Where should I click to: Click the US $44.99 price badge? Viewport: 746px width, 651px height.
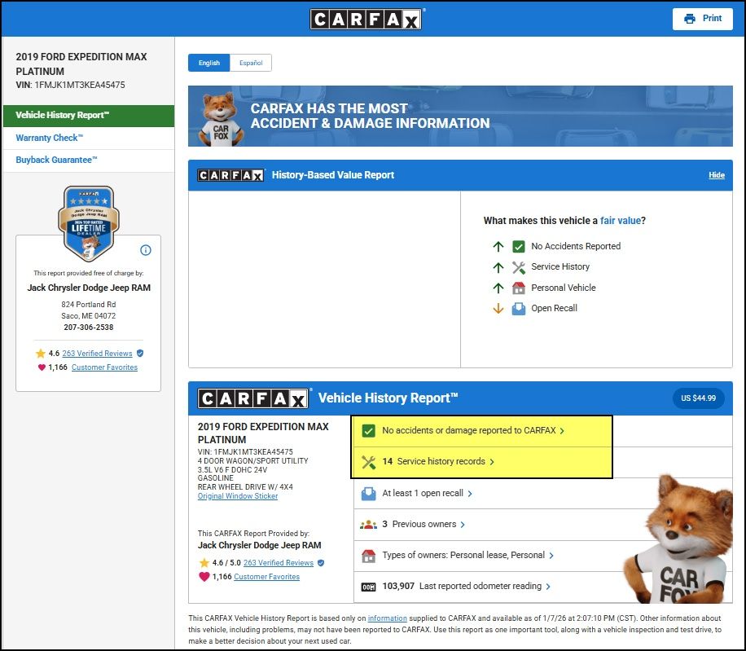pos(698,398)
